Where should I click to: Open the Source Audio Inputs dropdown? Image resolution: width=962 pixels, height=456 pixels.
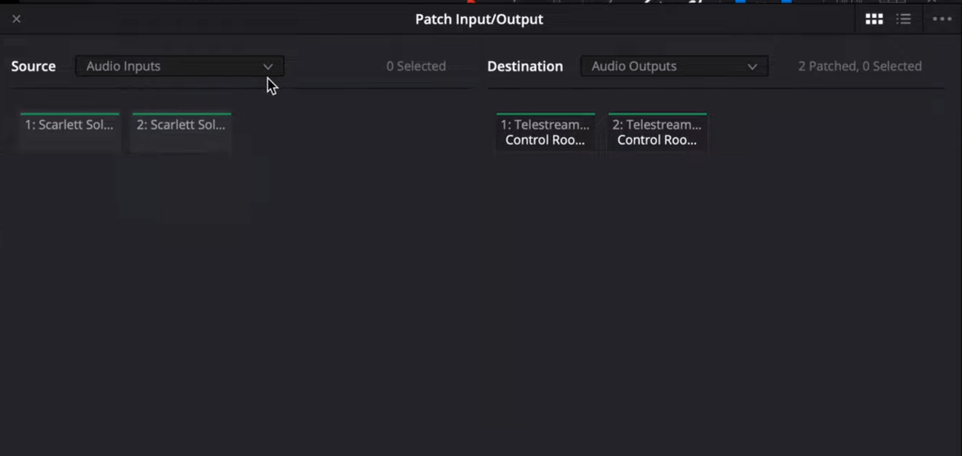(179, 67)
